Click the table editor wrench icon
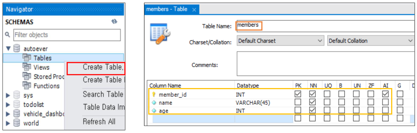Screen dimensions: 417x133 [x=160, y=33]
